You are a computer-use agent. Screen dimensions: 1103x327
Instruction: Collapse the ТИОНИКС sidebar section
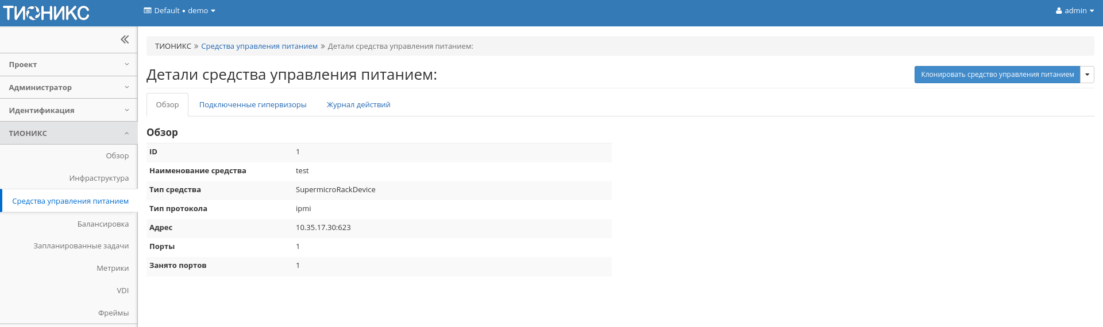pos(68,133)
